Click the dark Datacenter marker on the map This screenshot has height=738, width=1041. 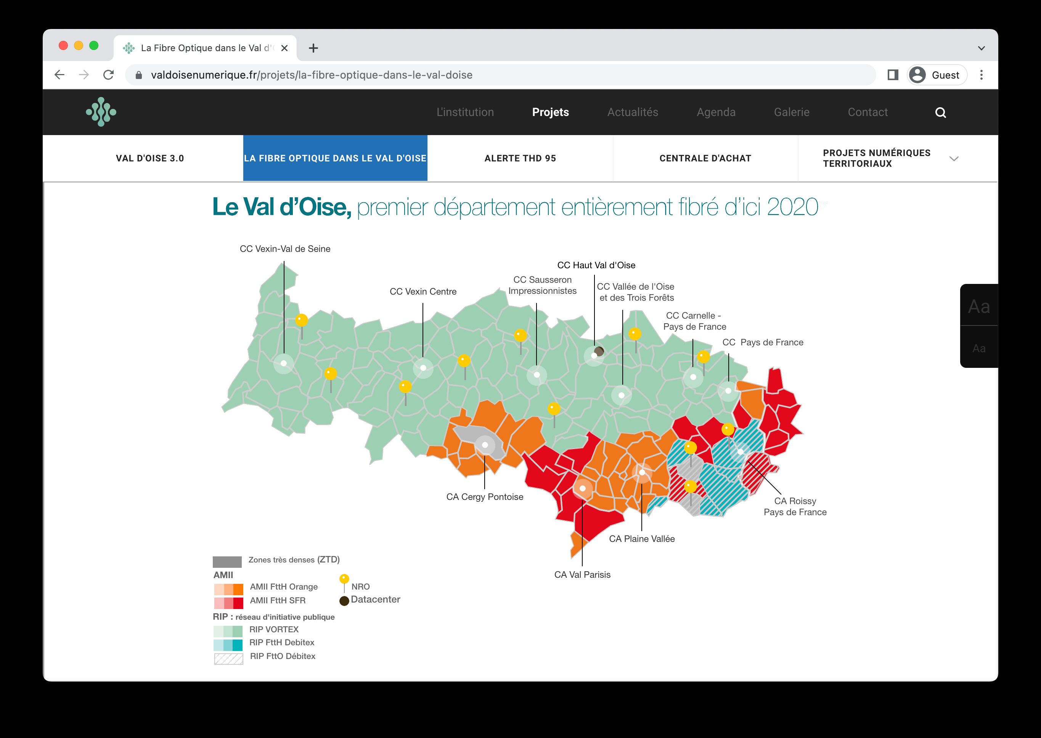pos(599,351)
